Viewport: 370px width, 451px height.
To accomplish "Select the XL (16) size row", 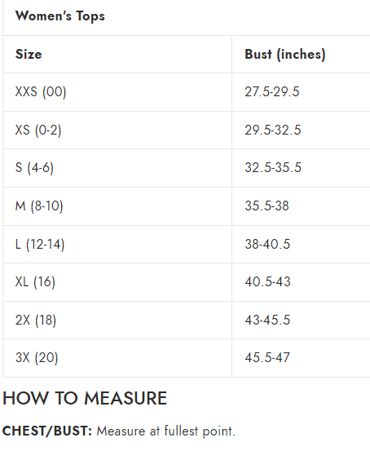I will click(187, 282).
